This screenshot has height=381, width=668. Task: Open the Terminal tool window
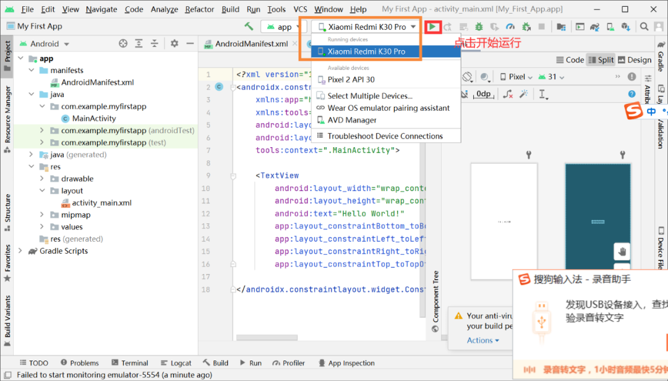click(130, 363)
